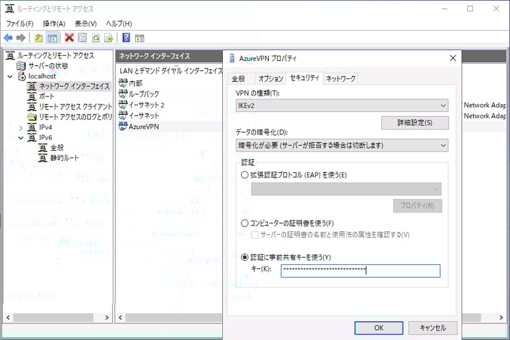Click the green Refresh toolbar icon
This screenshot has width=510, height=340.
(x=96, y=38)
